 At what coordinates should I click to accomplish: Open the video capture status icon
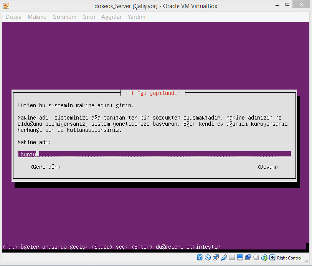(x=248, y=257)
